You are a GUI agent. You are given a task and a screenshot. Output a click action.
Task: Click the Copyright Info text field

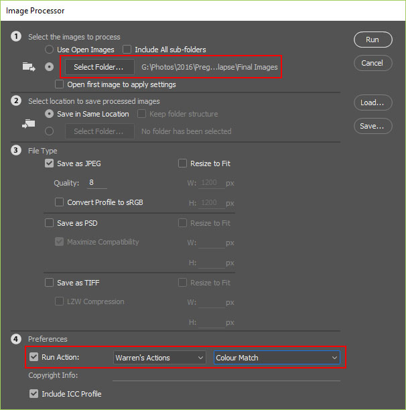coord(226,376)
